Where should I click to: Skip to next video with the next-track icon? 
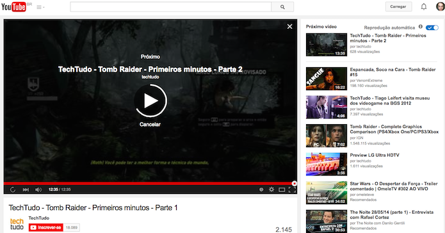pyautogui.click(x=26, y=189)
